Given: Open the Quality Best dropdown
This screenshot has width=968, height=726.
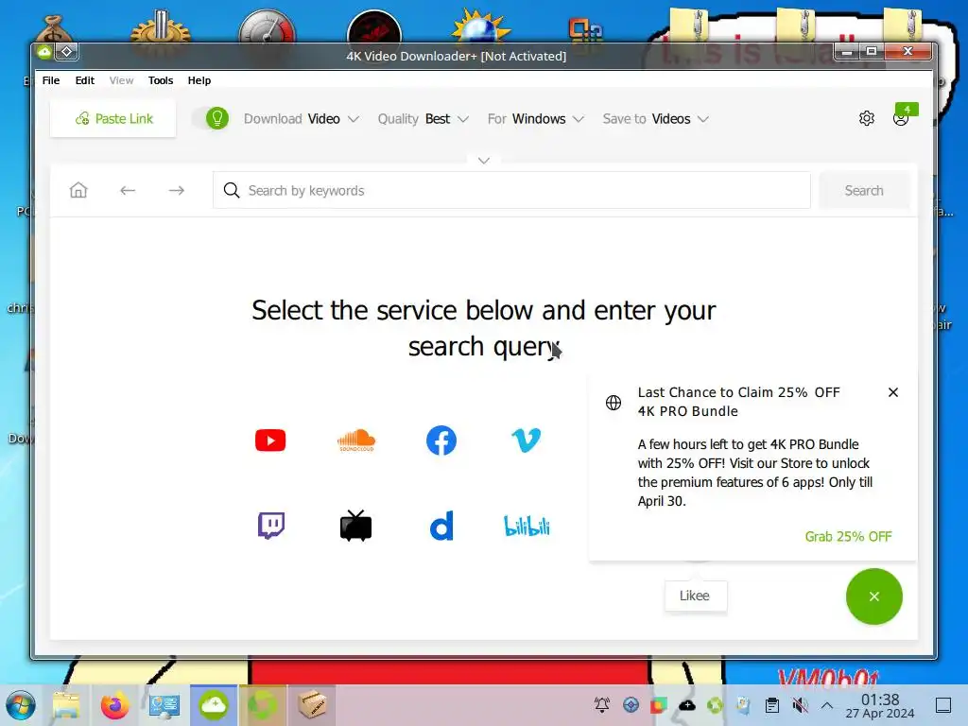Looking at the screenshot, I should coord(423,118).
